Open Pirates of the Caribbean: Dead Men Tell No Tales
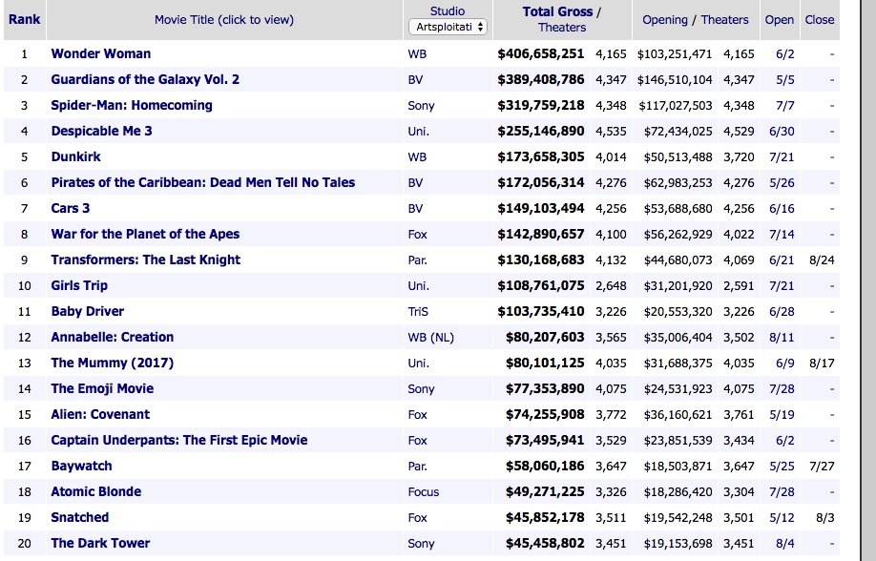This screenshot has height=561, width=876. [203, 182]
